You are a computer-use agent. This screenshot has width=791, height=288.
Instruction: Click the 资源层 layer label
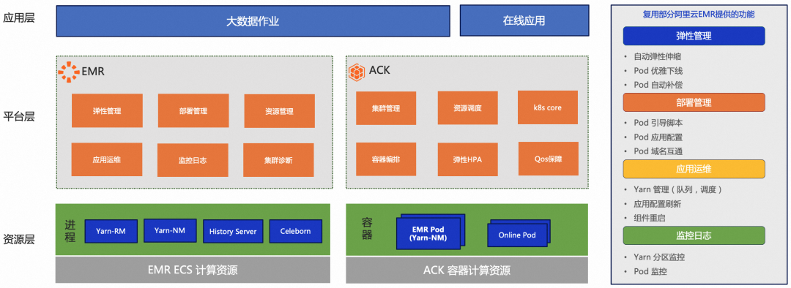(x=18, y=239)
